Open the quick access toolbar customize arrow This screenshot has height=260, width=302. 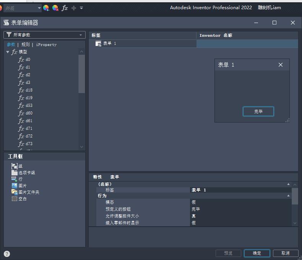point(81,8)
